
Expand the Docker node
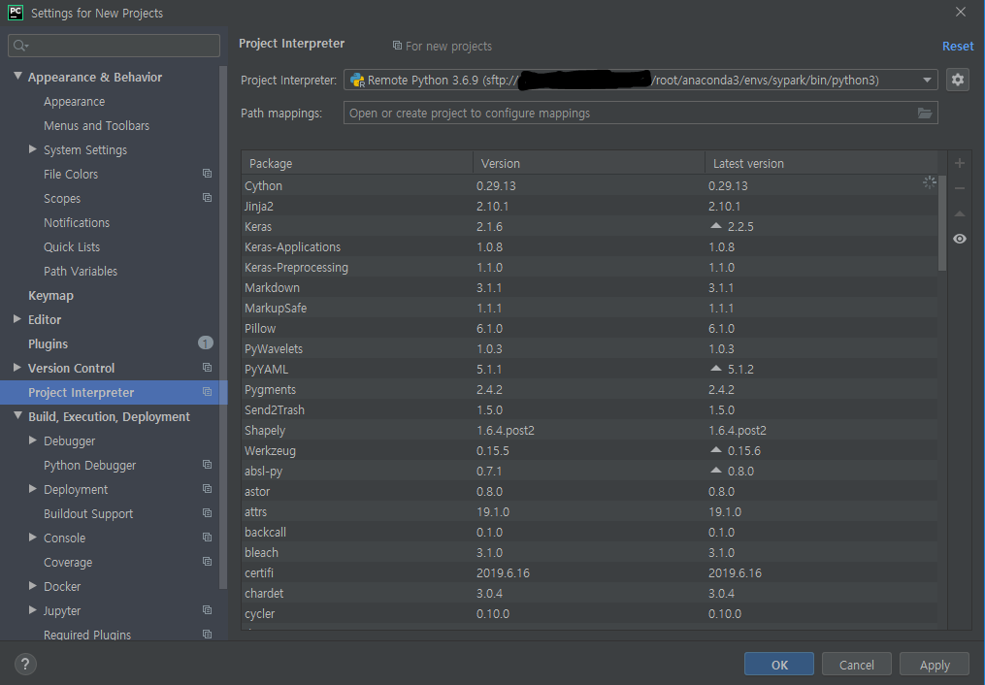(x=33, y=585)
